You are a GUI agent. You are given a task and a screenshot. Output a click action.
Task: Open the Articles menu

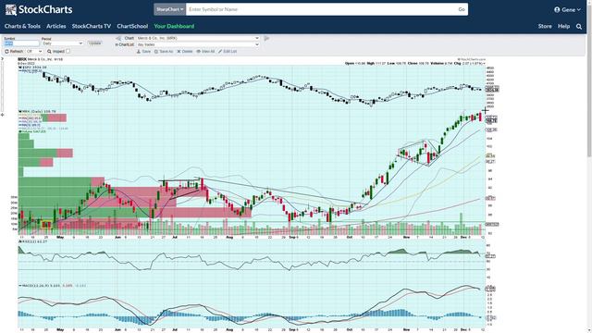[x=55, y=27]
